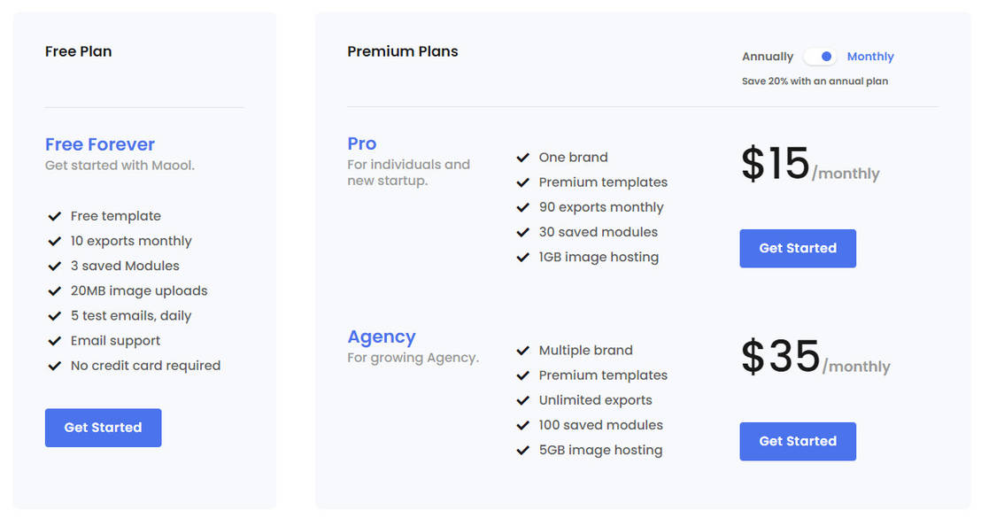The image size is (981, 518).
Task: Click the checkmark beside Unlimited exports
Action: 523,400
